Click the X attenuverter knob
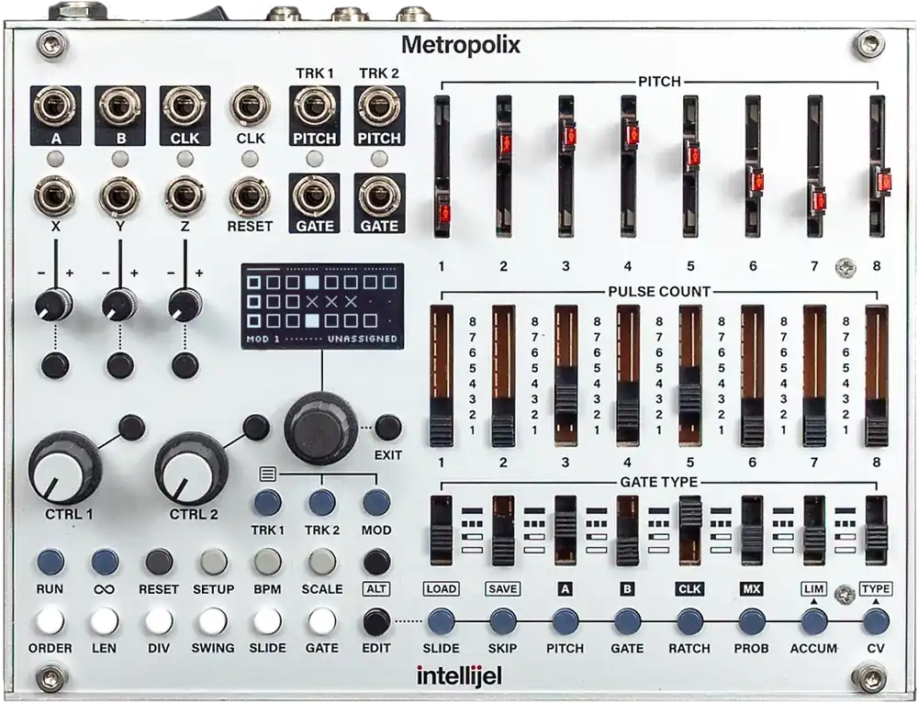The width and height of the screenshot is (918, 703). pyautogui.click(x=54, y=305)
